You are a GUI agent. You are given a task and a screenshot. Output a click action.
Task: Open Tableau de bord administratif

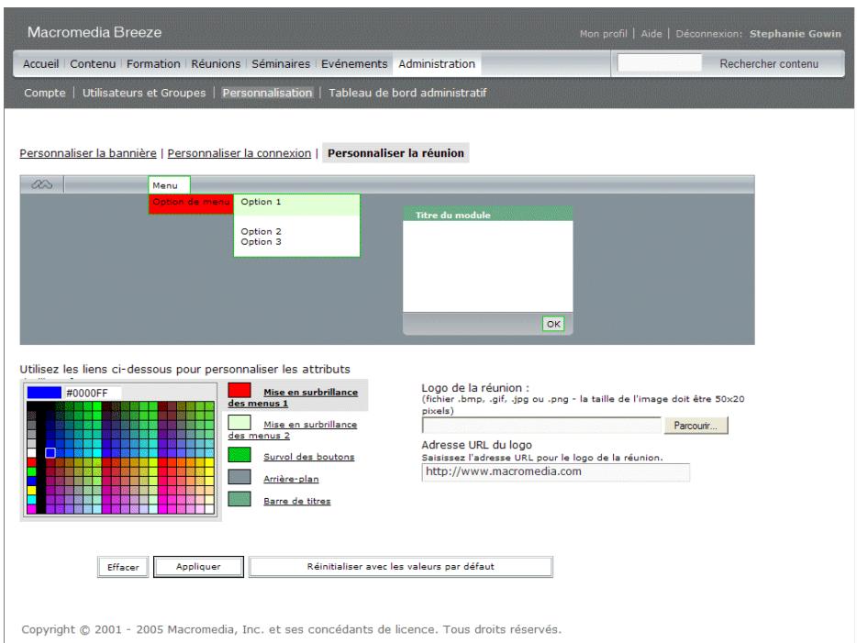click(407, 93)
